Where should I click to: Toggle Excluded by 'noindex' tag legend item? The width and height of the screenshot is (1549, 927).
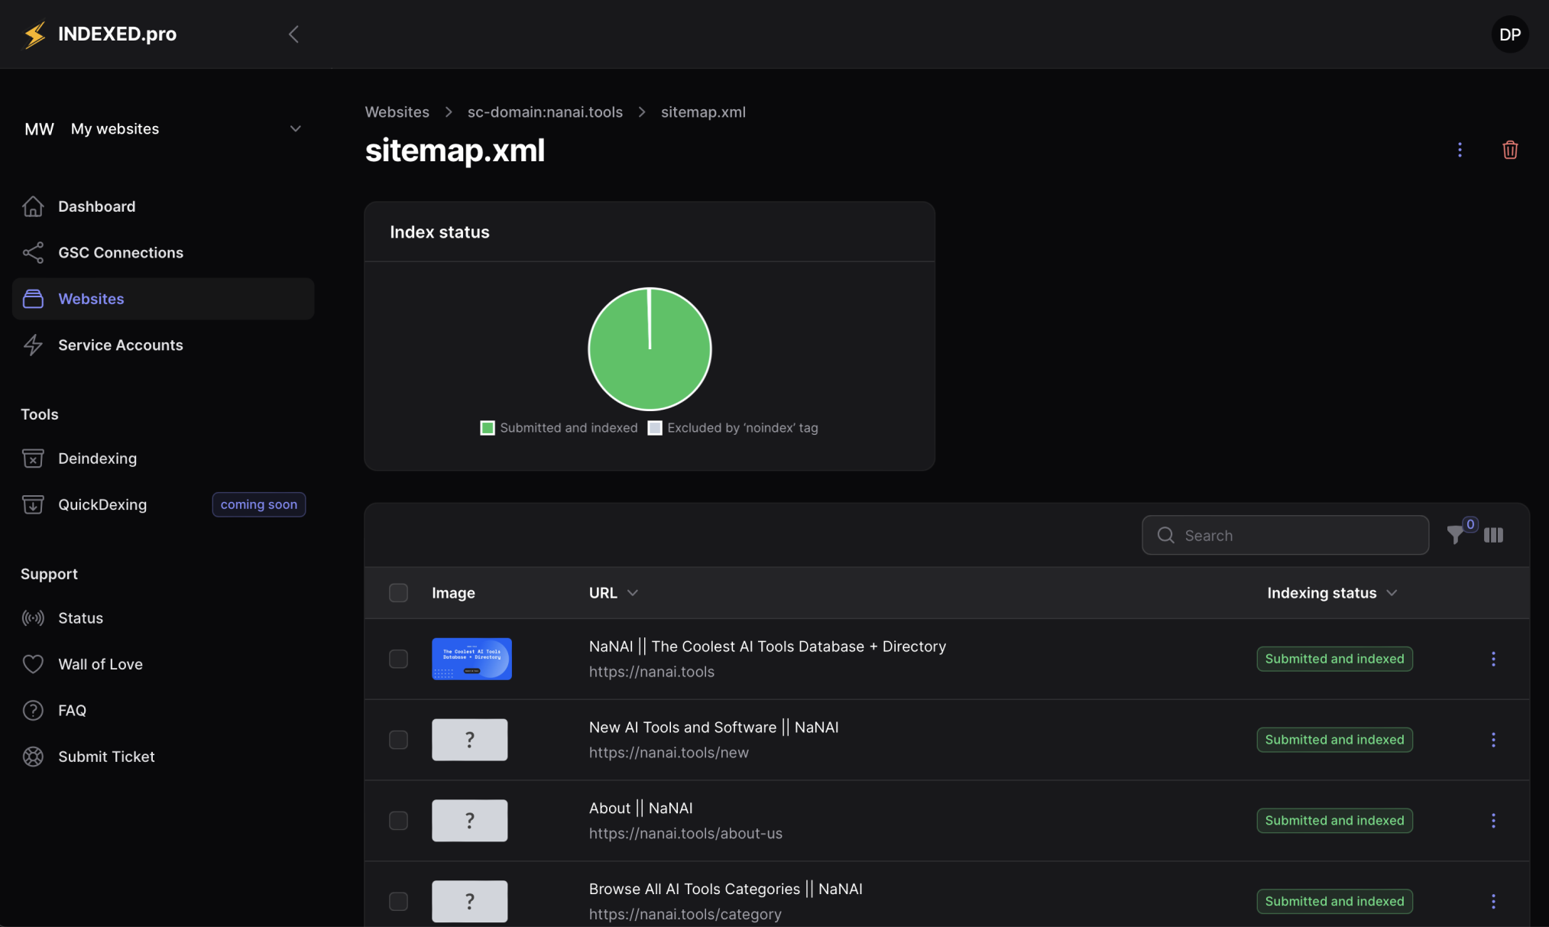click(x=733, y=428)
